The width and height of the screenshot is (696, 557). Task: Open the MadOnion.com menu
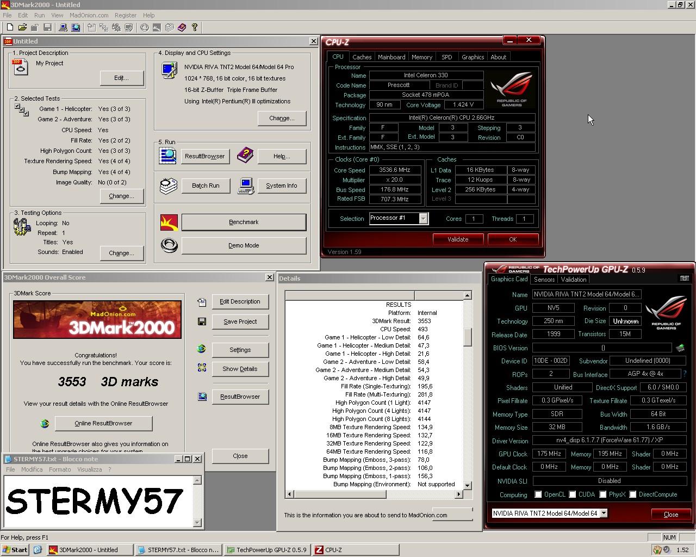click(89, 15)
